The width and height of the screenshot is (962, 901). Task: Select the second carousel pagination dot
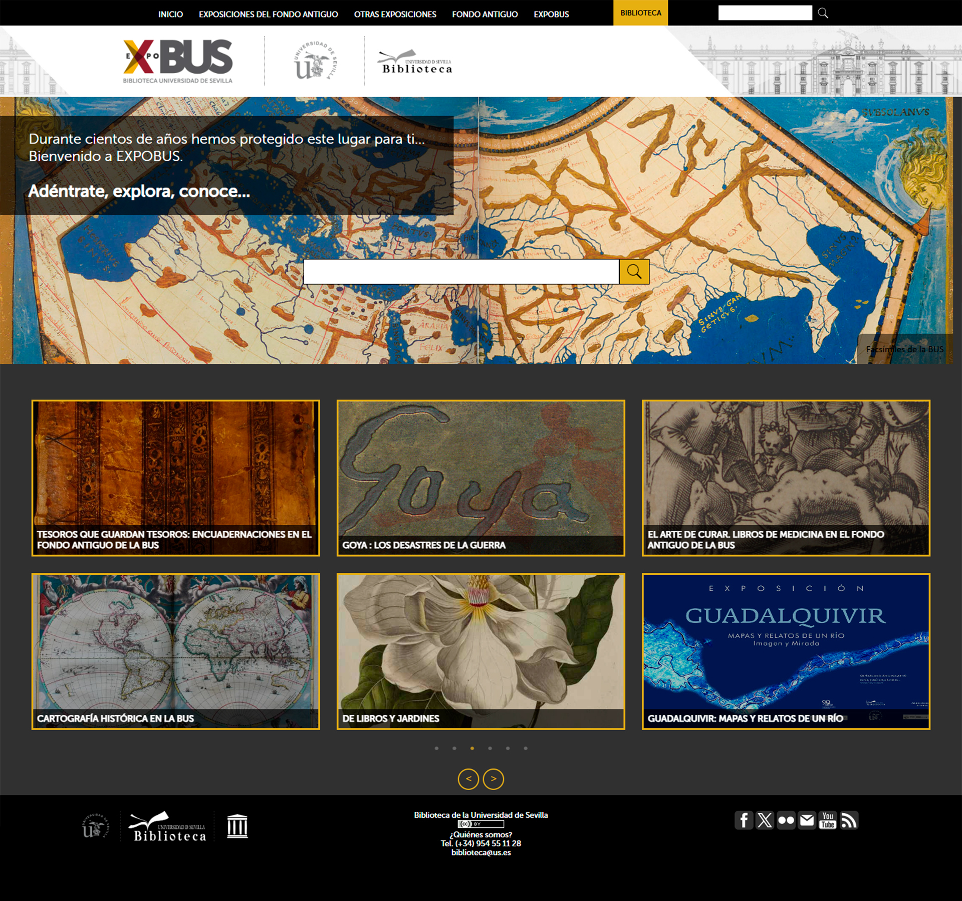coord(454,748)
